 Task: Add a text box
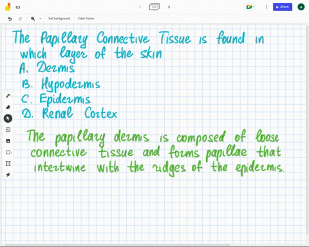8,163
